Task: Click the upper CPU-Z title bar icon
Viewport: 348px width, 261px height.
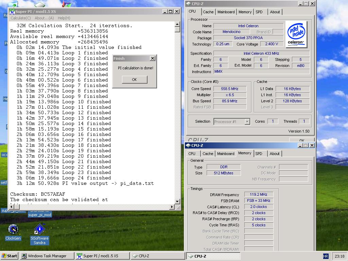Action: click(x=188, y=3)
